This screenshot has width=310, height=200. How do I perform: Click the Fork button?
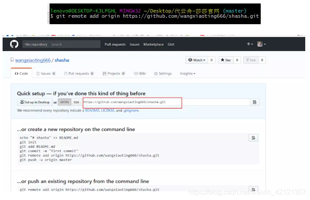pyautogui.click(x=251, y=60)
